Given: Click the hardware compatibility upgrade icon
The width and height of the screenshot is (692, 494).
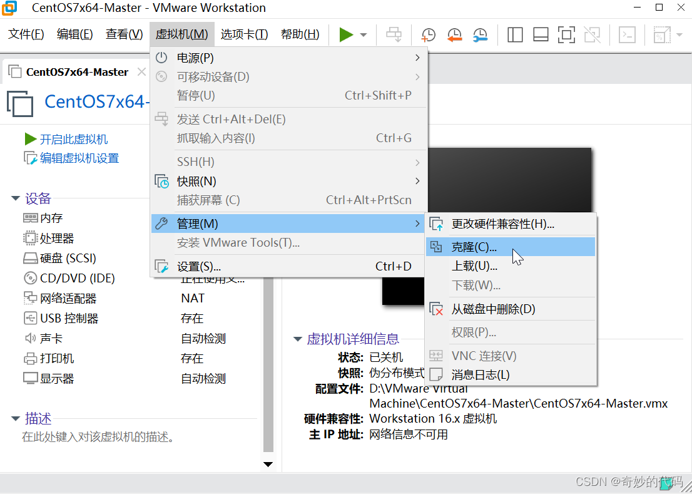Looking at the screenshot, I should [x=436, y=224].
